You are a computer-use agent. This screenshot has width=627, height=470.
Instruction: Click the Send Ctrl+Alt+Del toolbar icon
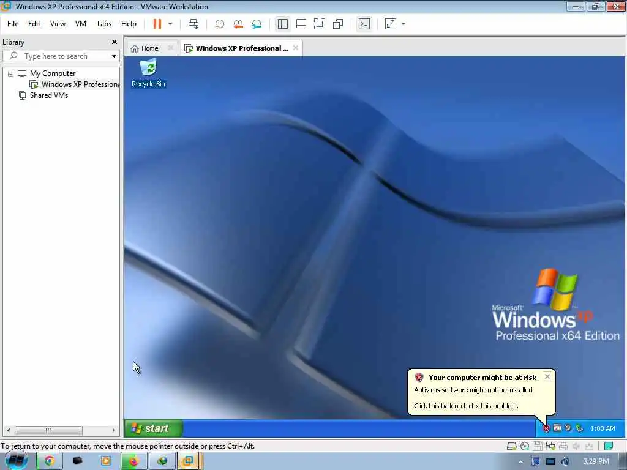pyautogui.click(x=193, y=24)
